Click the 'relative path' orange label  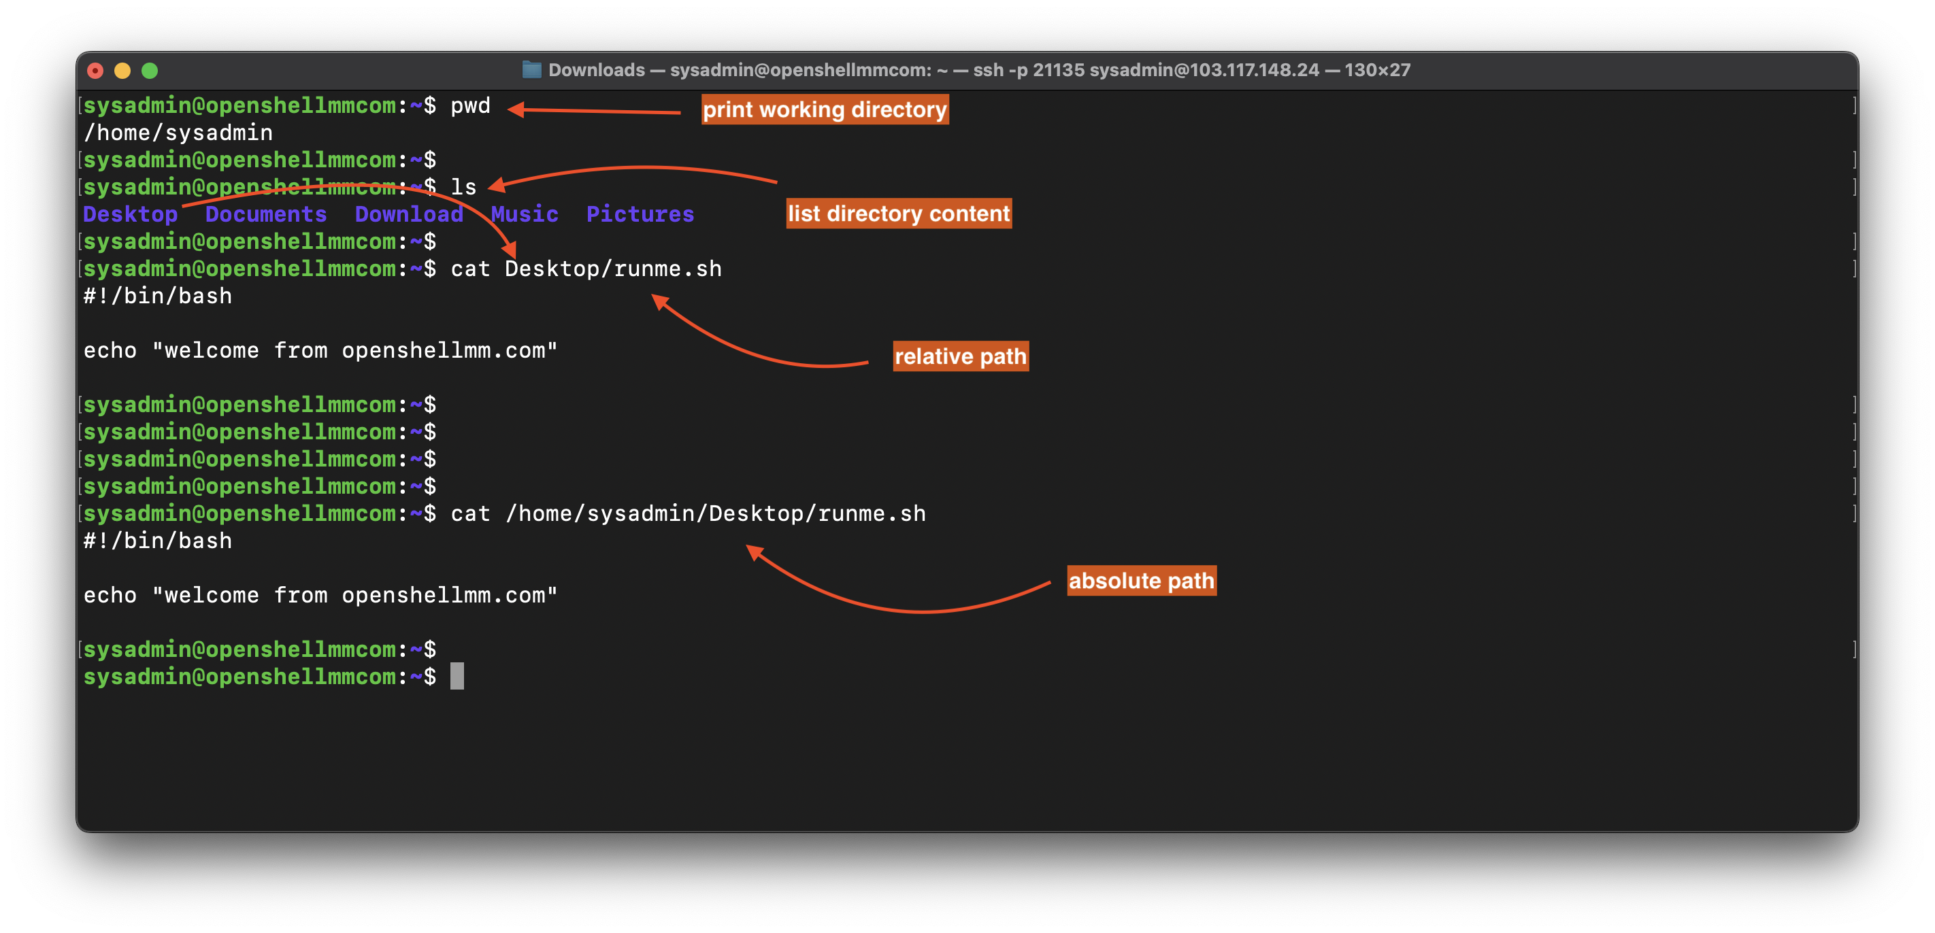click(x=960, y=356)
